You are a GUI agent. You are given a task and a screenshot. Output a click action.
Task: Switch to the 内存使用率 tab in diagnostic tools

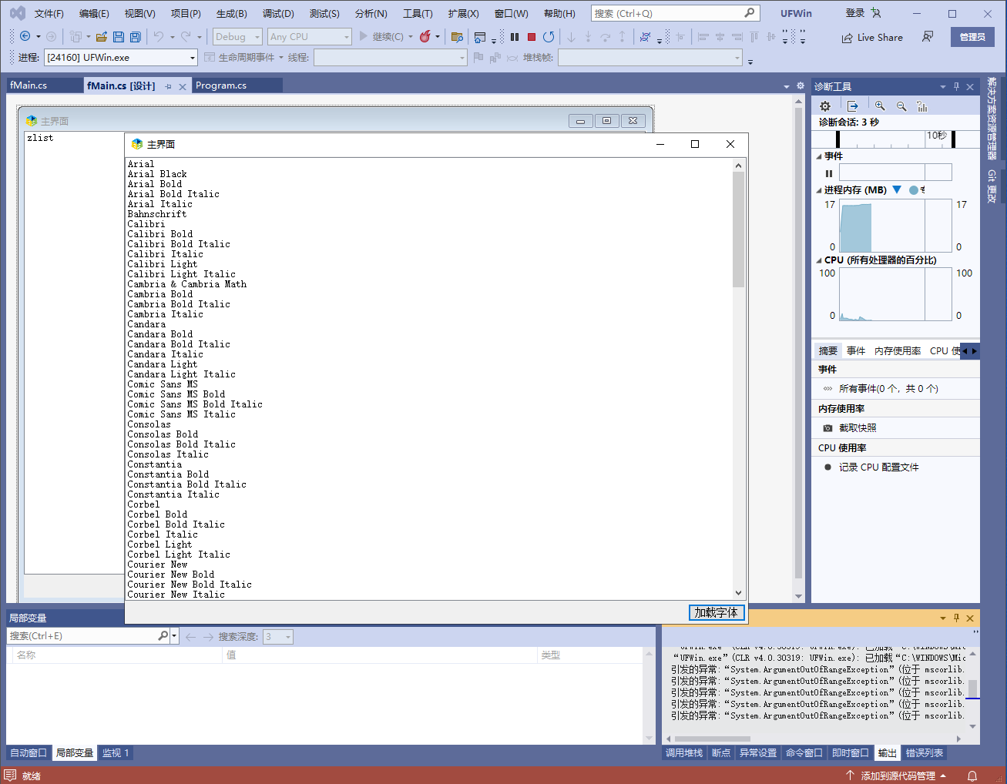pyautogui.click(x=898, y=351)
